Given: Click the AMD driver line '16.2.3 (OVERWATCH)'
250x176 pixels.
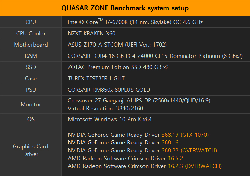Looking at the screenshot, I should click(145, 166).
